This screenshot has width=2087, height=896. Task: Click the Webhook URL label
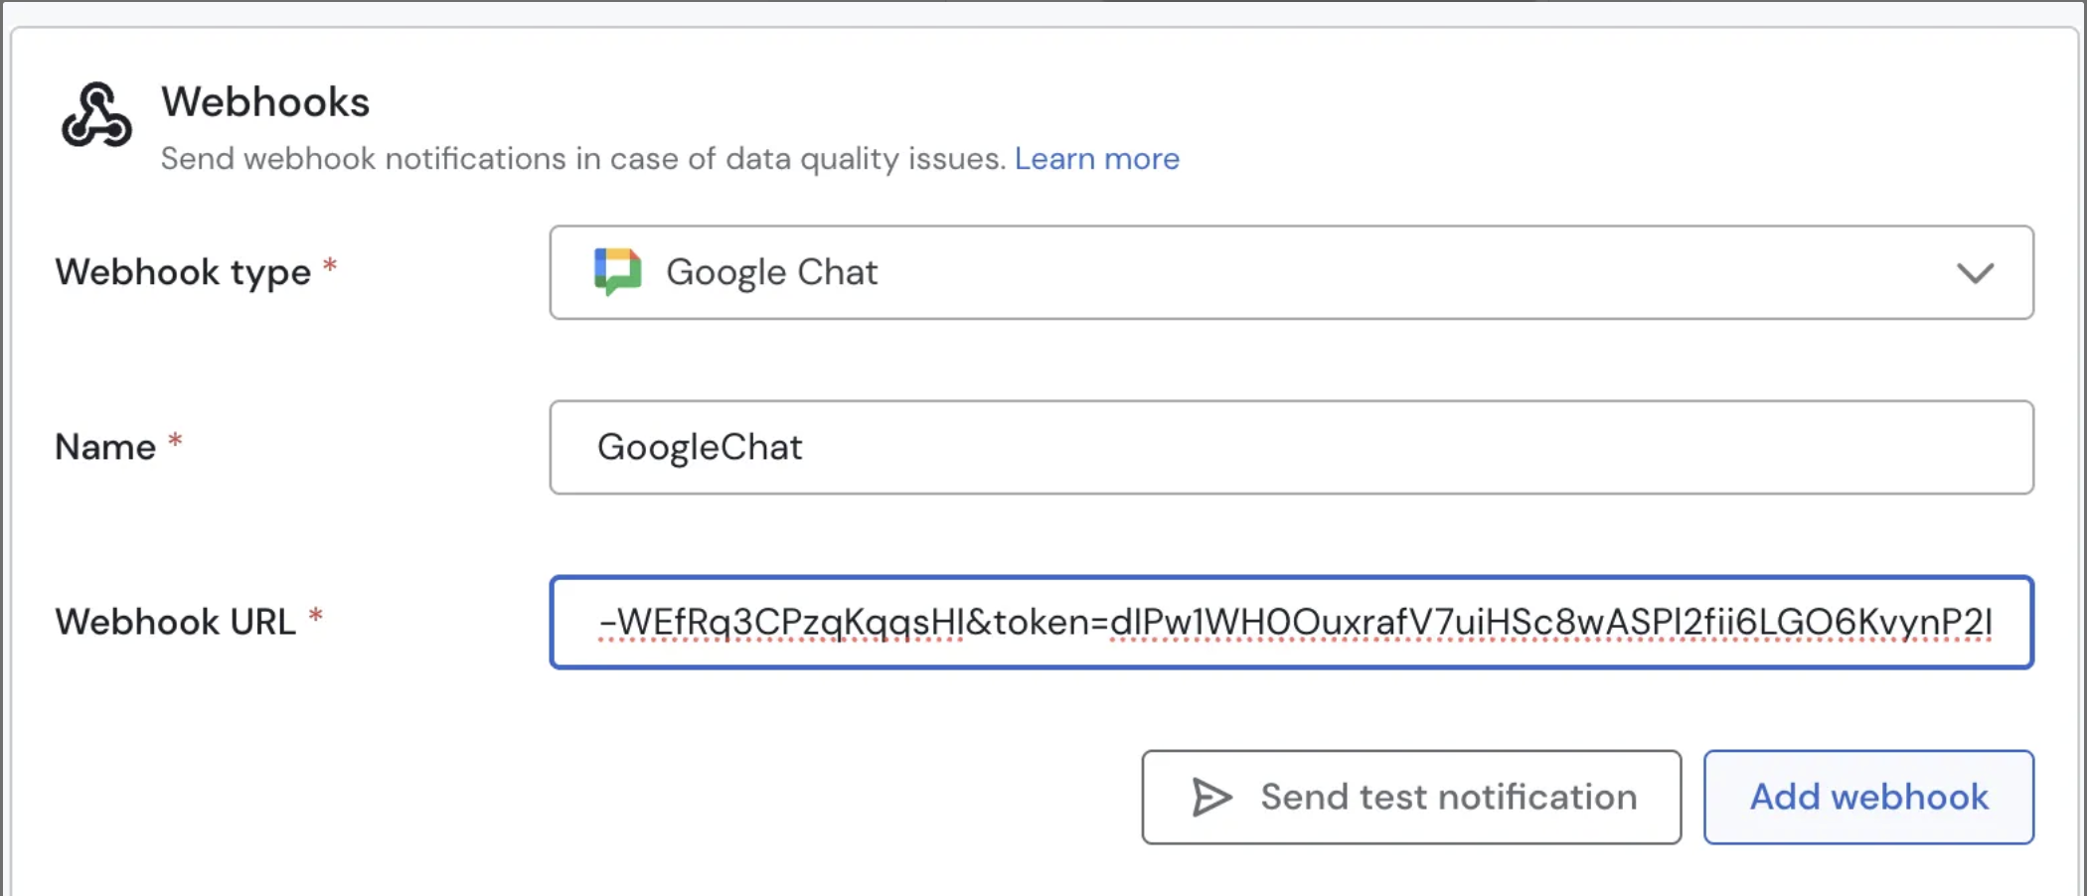click(x=175, y=622)
